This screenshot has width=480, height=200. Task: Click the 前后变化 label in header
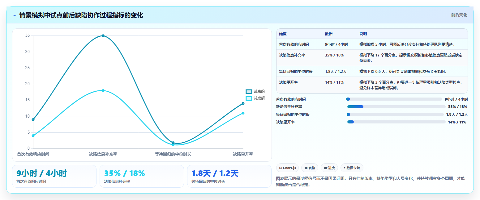coord(459,15)
